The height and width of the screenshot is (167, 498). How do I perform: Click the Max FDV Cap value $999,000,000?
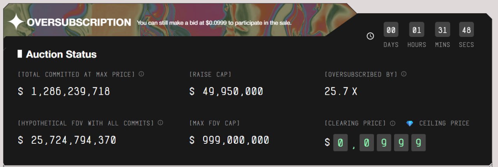pos(229,140)
